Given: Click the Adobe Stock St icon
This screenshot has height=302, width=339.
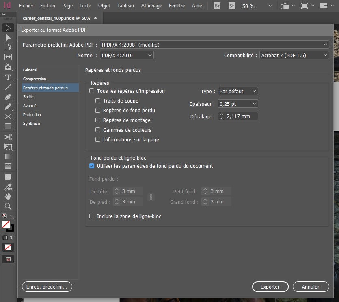Looking at the screenshot, I should [232, 6].
